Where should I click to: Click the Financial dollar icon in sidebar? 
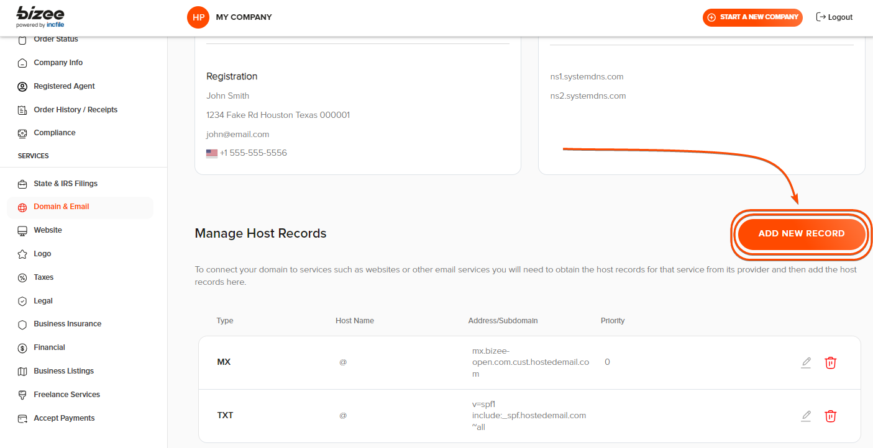22,348
